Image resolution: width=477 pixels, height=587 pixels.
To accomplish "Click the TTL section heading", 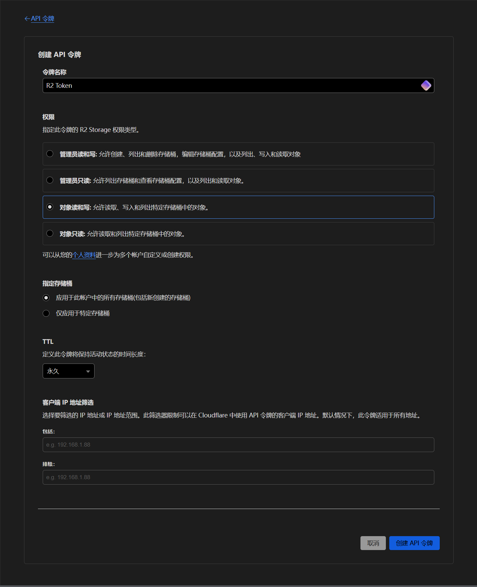I will (48, 341).
